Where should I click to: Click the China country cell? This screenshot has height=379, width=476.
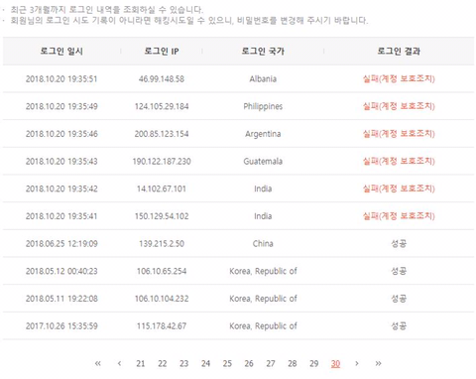pos(263,244)
